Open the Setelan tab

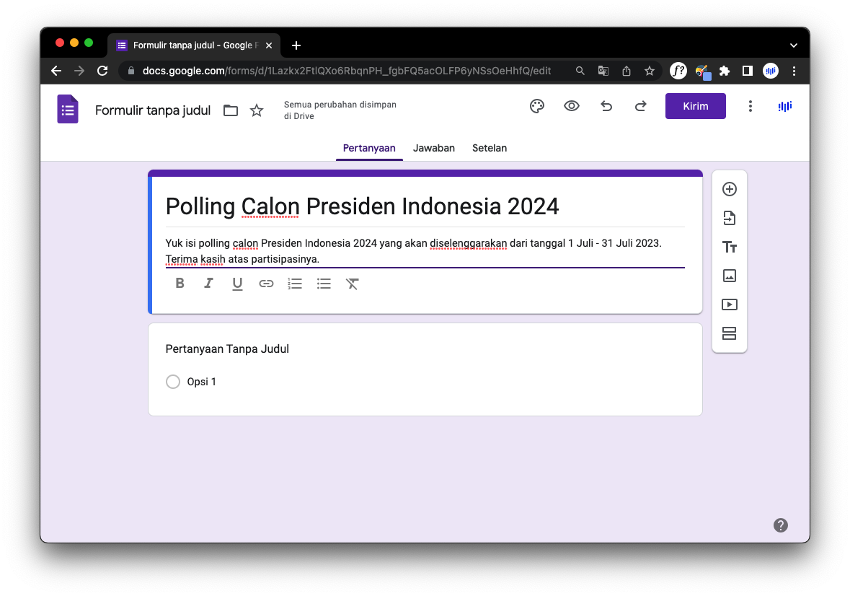[490, 148]
